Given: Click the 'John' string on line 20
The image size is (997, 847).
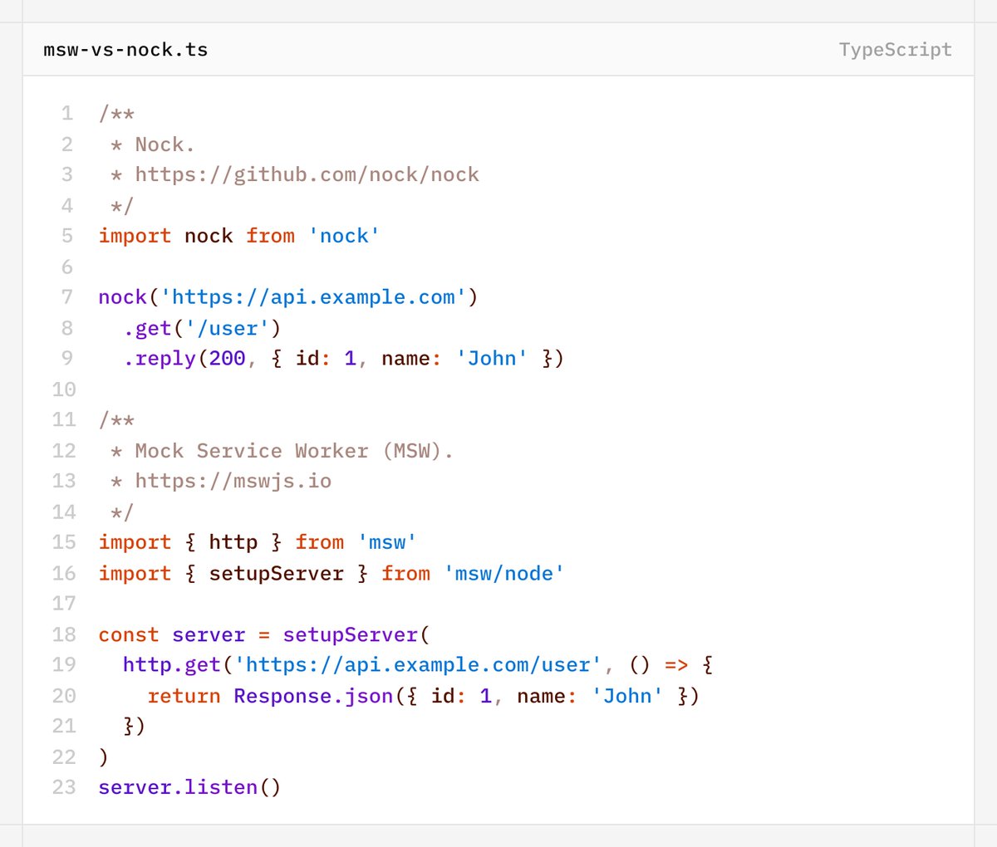Looking at the screenshot, I should (x=627, y=696).
